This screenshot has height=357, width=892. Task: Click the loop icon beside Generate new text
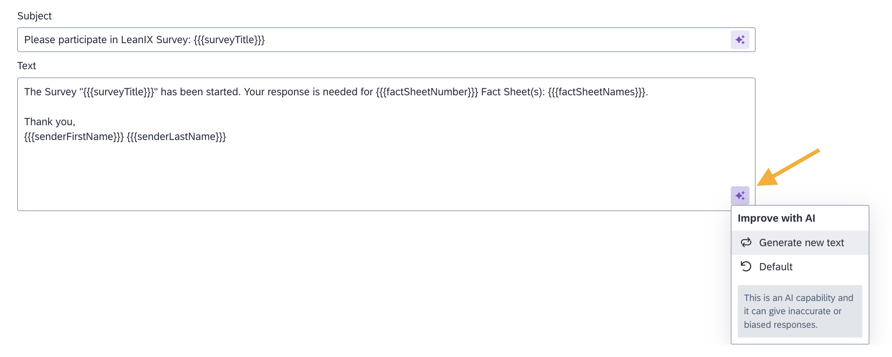(746, 243)
